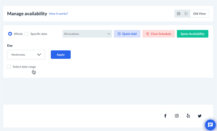Switch to list view icon
This screenshot has height=131, width=217.
186,14
